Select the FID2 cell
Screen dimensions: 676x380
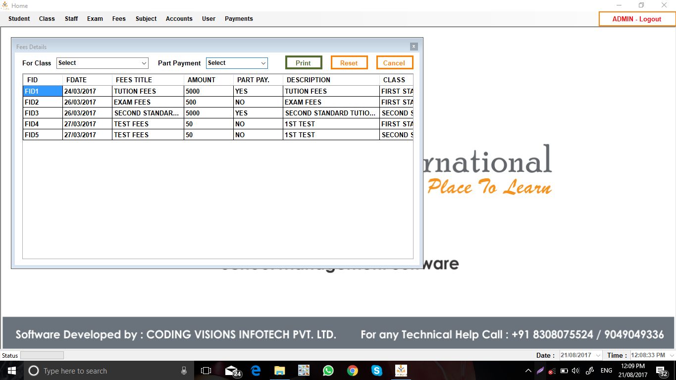(43, 102)
